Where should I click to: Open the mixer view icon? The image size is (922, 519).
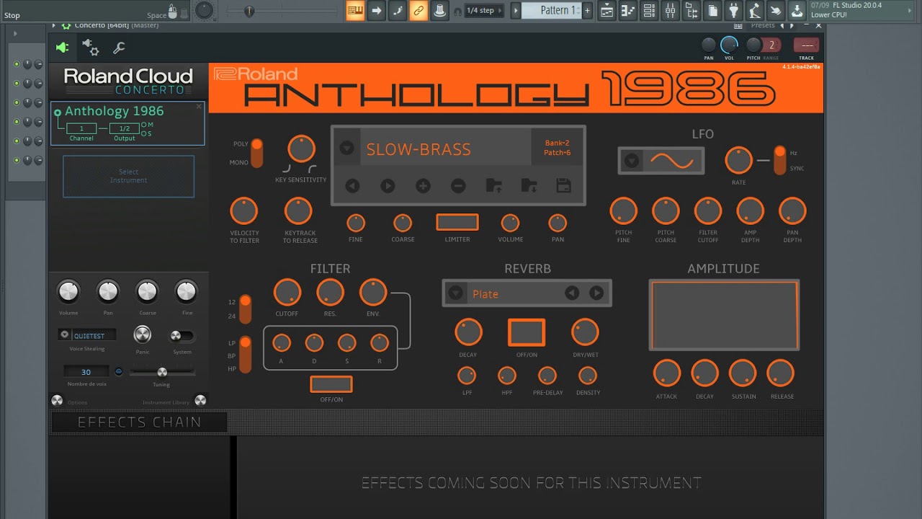[x=671, y=10]
